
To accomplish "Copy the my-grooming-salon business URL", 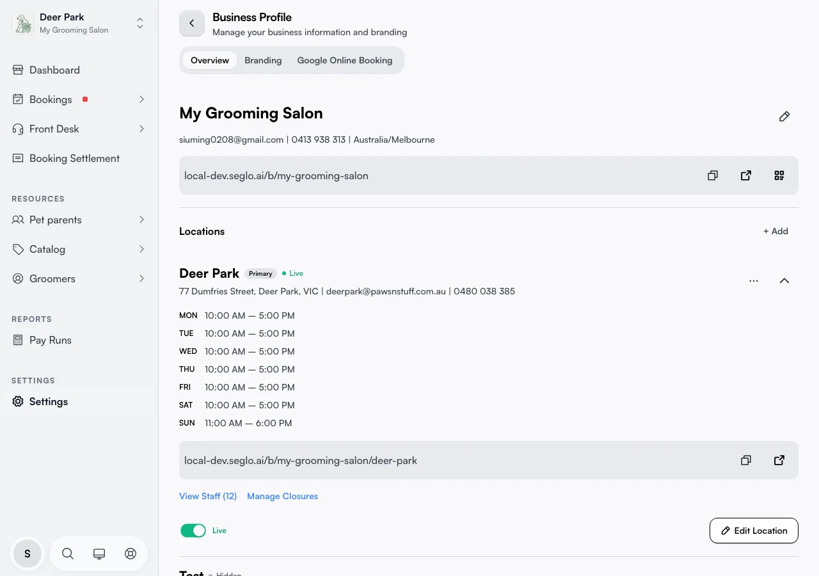I will (x=713, y=175).
